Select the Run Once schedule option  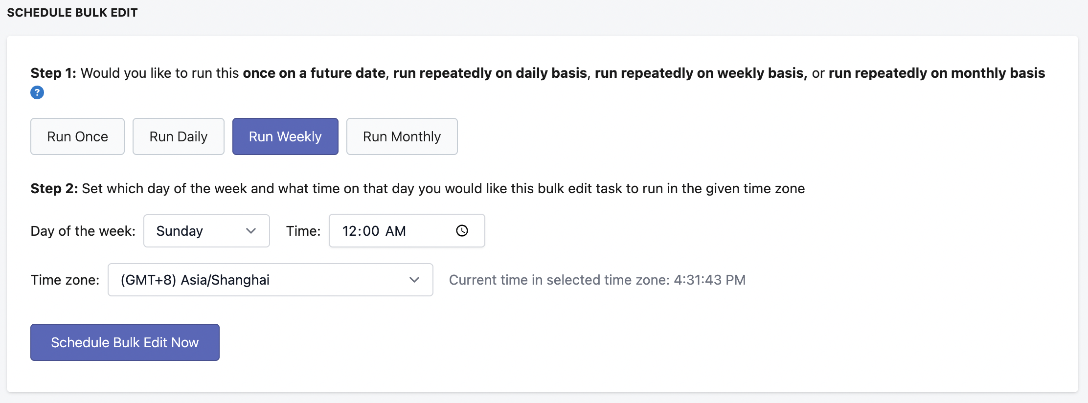tap(77, 136)
